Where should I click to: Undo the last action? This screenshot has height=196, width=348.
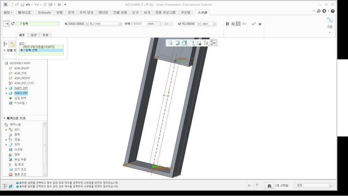pyautogui.click(x=28, y=5)
